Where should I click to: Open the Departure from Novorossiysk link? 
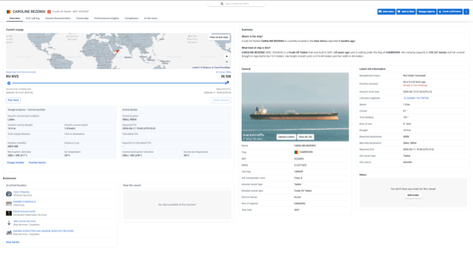[21, 72]
